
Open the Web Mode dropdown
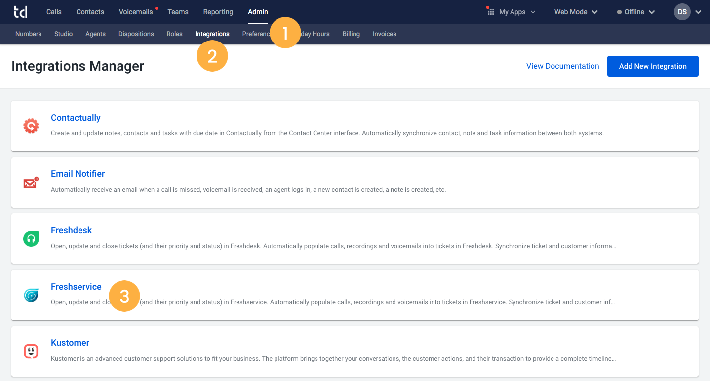tap(576, 12)
